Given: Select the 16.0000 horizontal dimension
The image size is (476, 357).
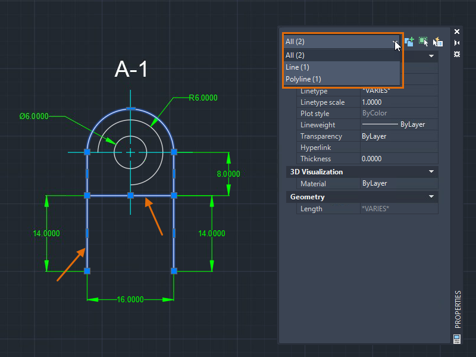Looking at the screenshot, I should [x=130, y=300].
